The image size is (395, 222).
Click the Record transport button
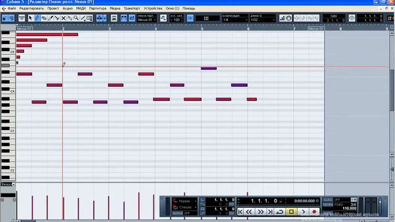coord(314,212)
